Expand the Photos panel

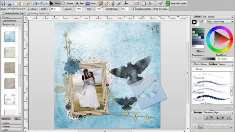11,17
